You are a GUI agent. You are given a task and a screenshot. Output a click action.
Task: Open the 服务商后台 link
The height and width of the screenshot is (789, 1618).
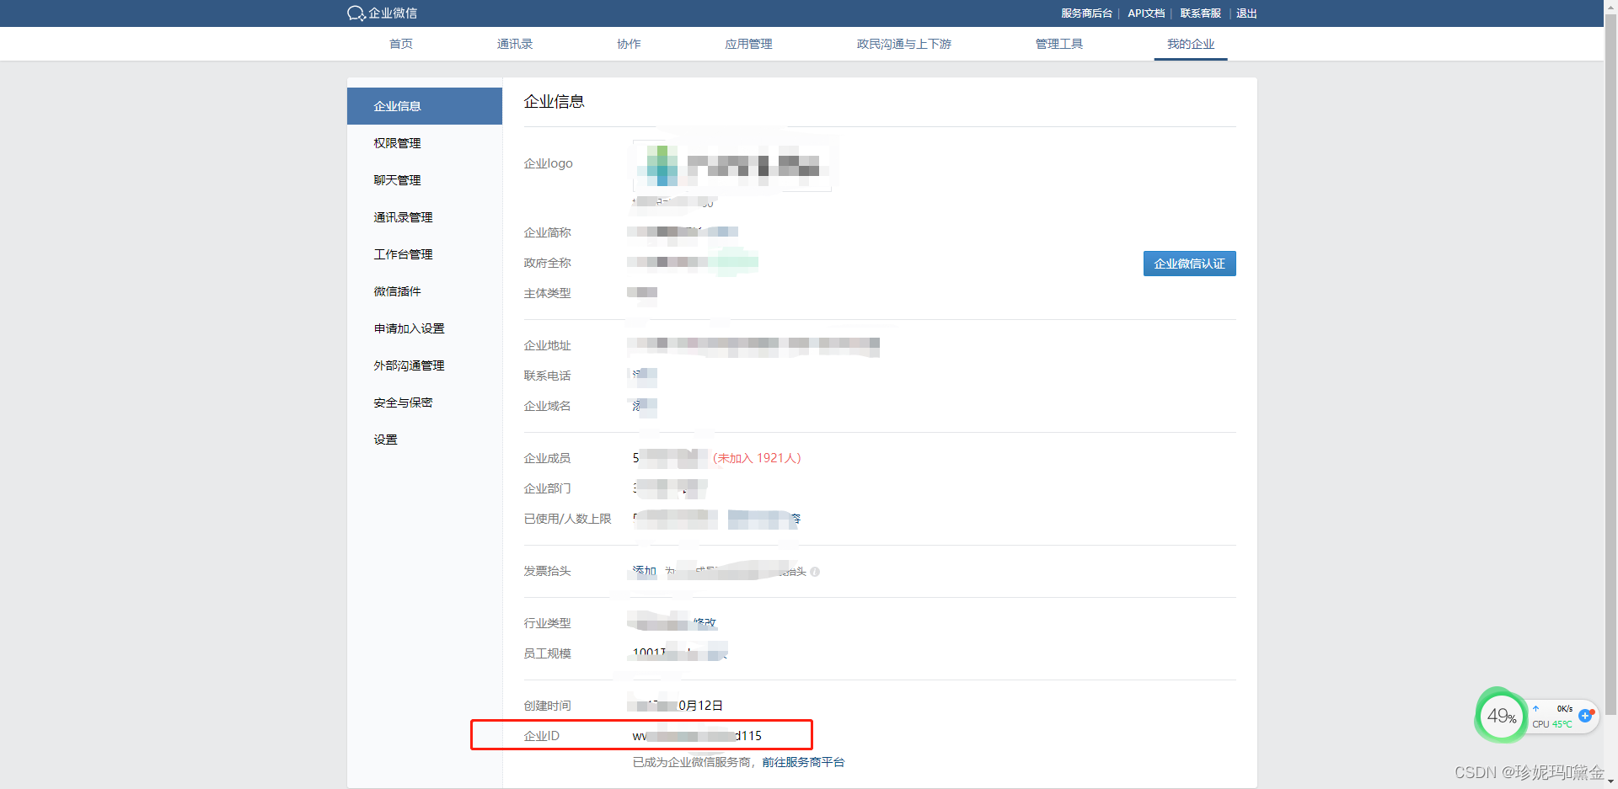click(x=1086, y=13)
